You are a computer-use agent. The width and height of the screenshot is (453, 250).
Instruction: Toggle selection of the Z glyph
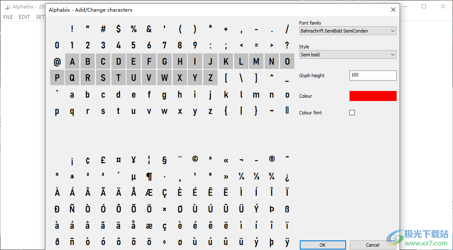tap(210, 78)
